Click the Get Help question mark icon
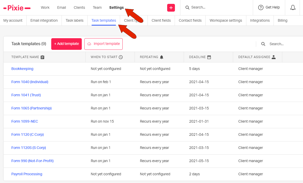The height and width of the screenshot is (183, 303). [261, 7]
